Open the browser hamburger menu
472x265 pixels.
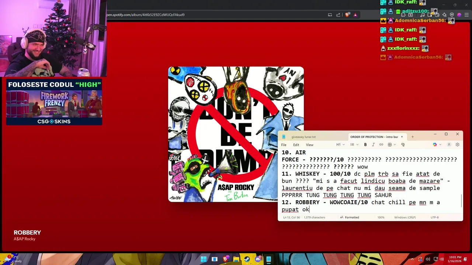(x=466, y=15)
